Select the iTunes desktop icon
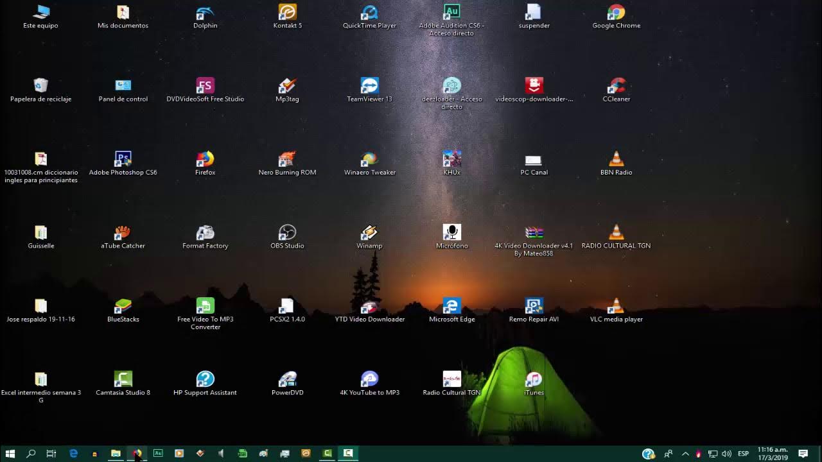 [x=534, y=383]
